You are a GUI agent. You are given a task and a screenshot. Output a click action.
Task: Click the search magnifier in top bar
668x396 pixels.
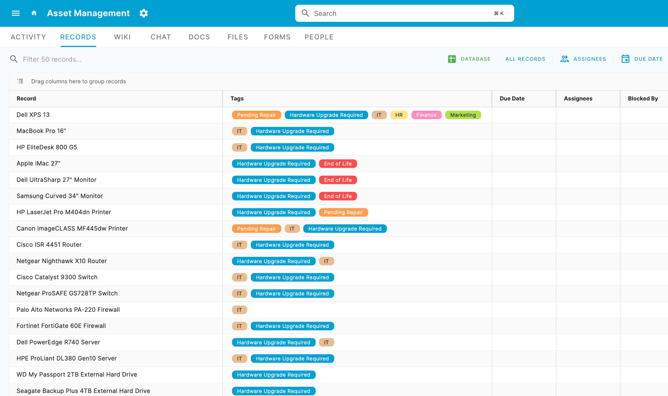tap(305, 13)
